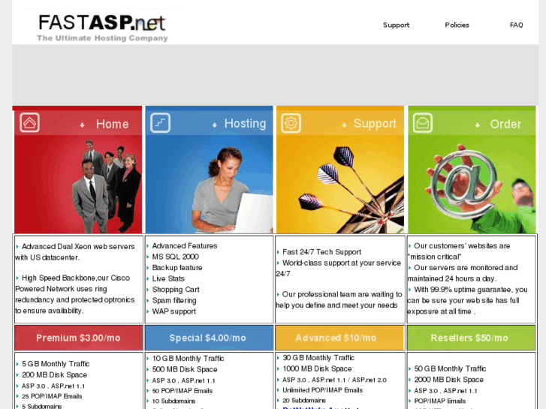546x409 pixels.
Task: Click 'High Speed Backbone,our Cisco' text
Action: coord(76,278)
